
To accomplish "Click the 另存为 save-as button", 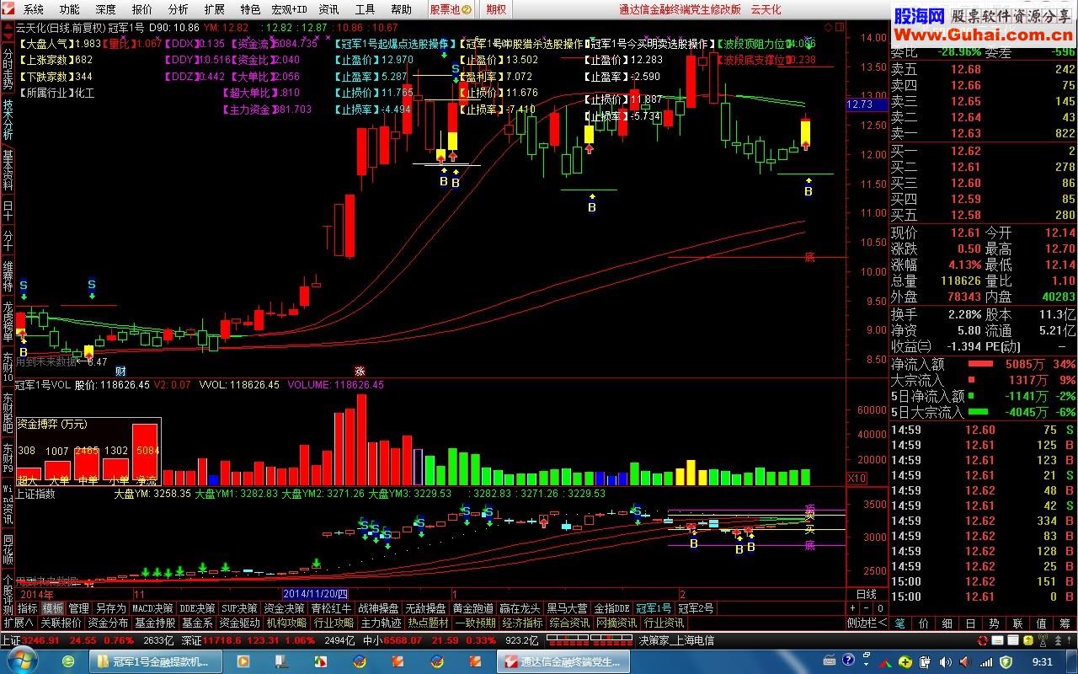I will [x=110, y=607].
